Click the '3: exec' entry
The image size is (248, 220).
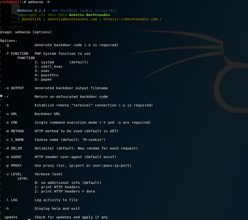tap(42, 71)
